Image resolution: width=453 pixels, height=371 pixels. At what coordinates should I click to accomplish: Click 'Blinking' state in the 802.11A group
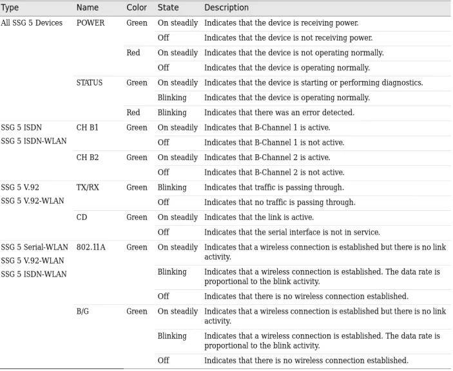coord(172,272)
